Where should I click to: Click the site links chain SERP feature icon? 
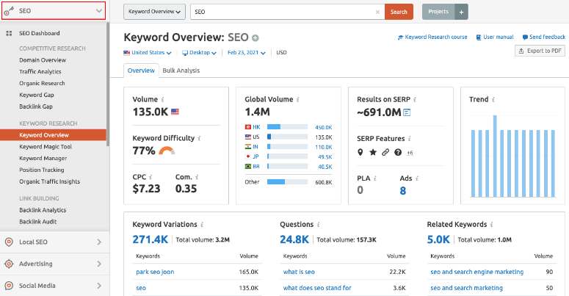pos(385,152)
